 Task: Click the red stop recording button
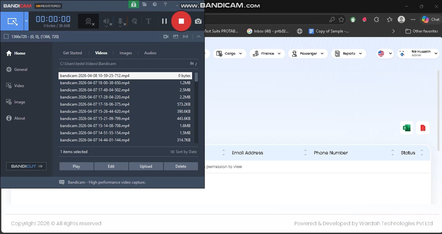181,21
